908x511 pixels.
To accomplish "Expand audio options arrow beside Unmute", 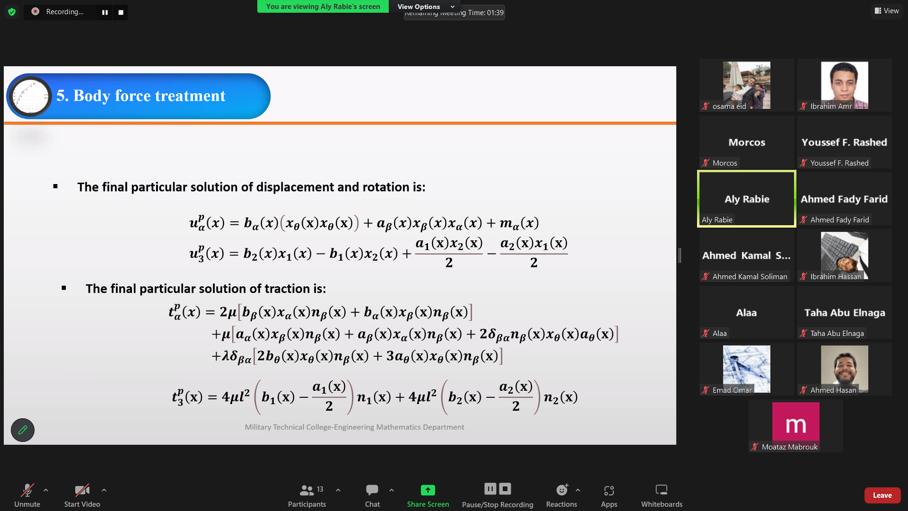I will pos(46,490).
